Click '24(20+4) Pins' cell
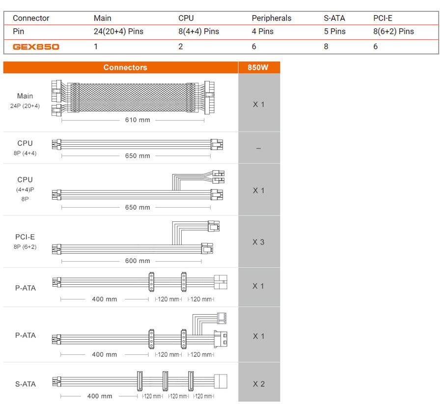 [118, 31]
